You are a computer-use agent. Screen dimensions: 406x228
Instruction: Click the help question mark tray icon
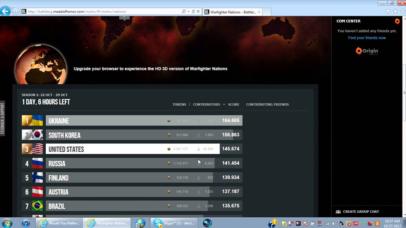click(x=273, y=224)
